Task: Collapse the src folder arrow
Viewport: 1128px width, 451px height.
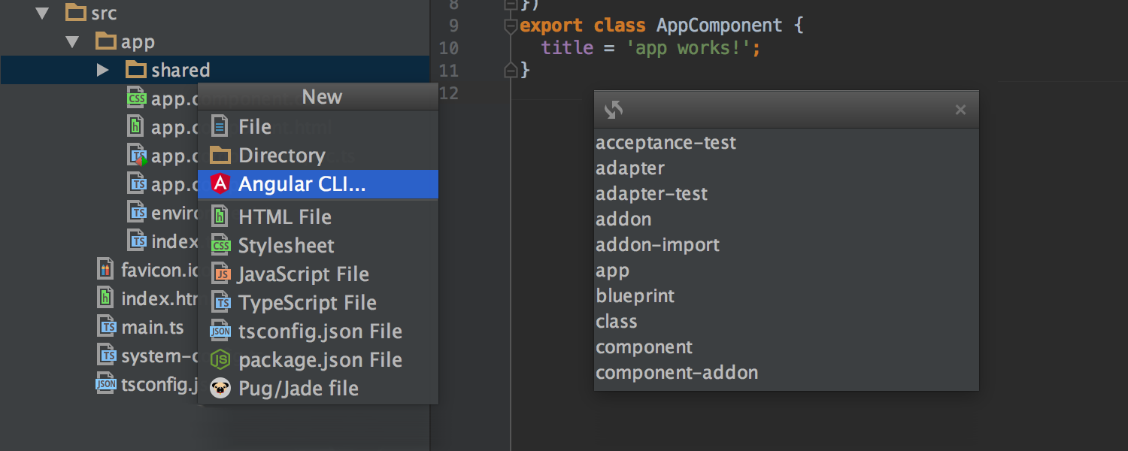Action: pyautogui.click(x=42, y=13)
